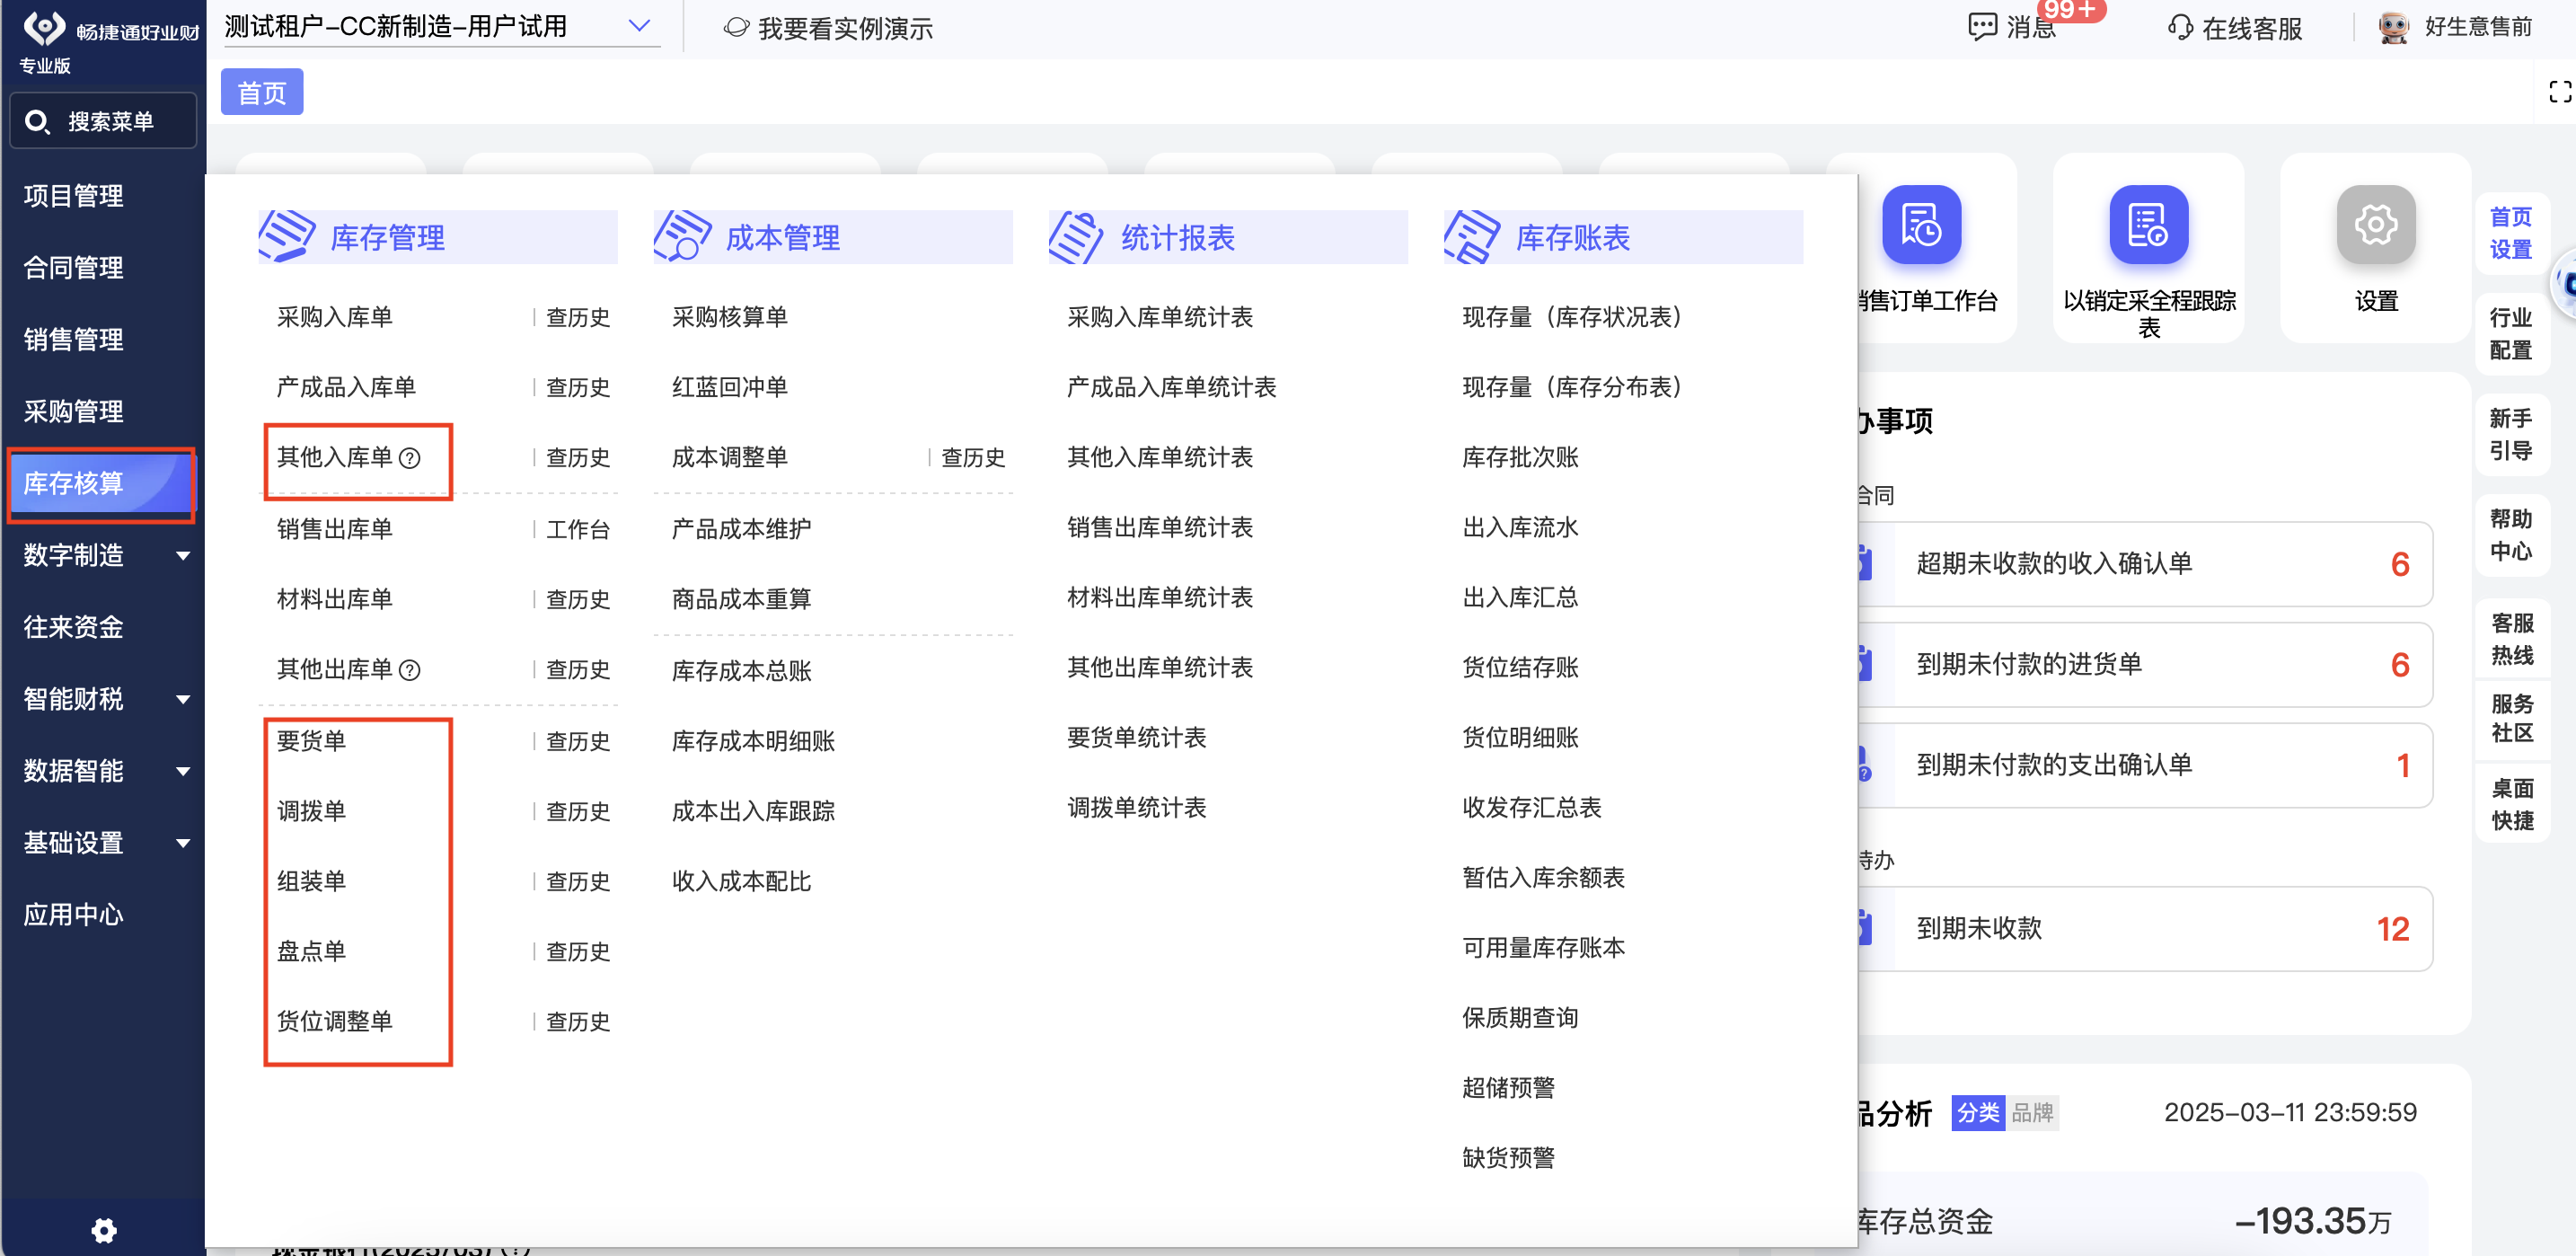
Task: Open 合同管理 in the sidebar
Action: (x=74, y=268)
